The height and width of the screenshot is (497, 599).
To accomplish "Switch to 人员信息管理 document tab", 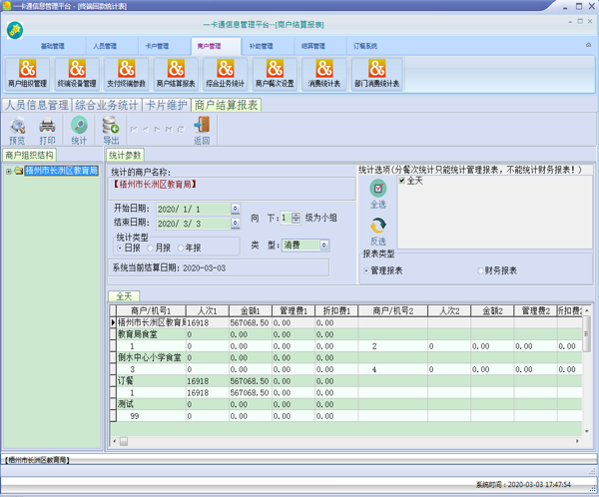I will click(x=37, y=105).
